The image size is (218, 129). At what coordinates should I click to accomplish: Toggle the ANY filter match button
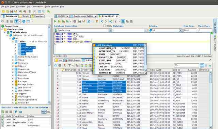tap(44, 112)
